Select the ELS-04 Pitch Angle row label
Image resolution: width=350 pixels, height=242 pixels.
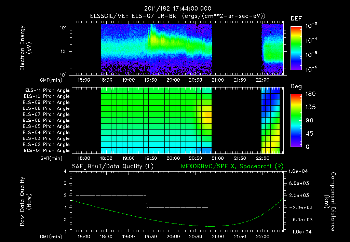click(x=46, y=133)
